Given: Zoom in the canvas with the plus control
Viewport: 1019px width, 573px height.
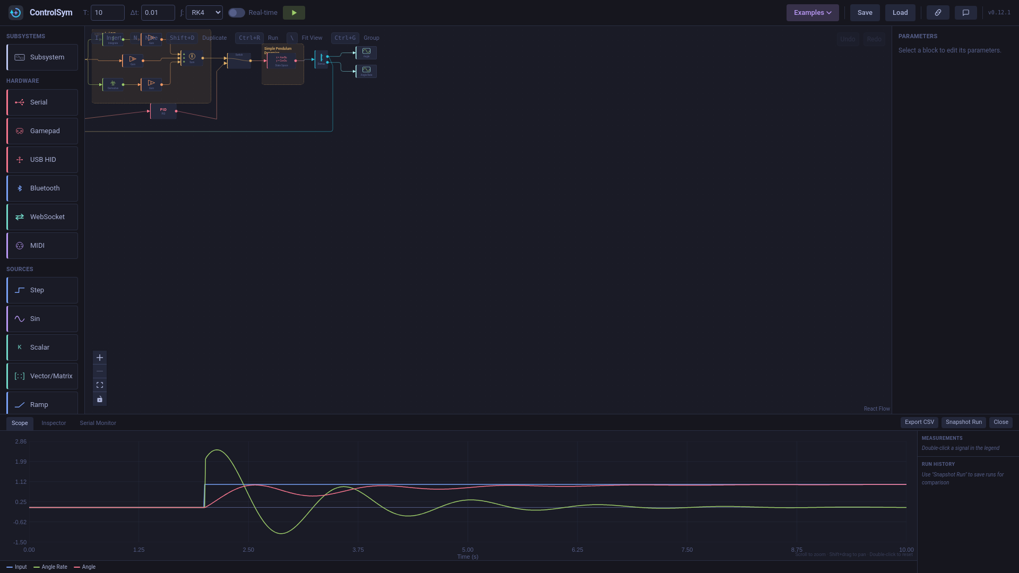Looking at the screenshot, I should (99, 358).
